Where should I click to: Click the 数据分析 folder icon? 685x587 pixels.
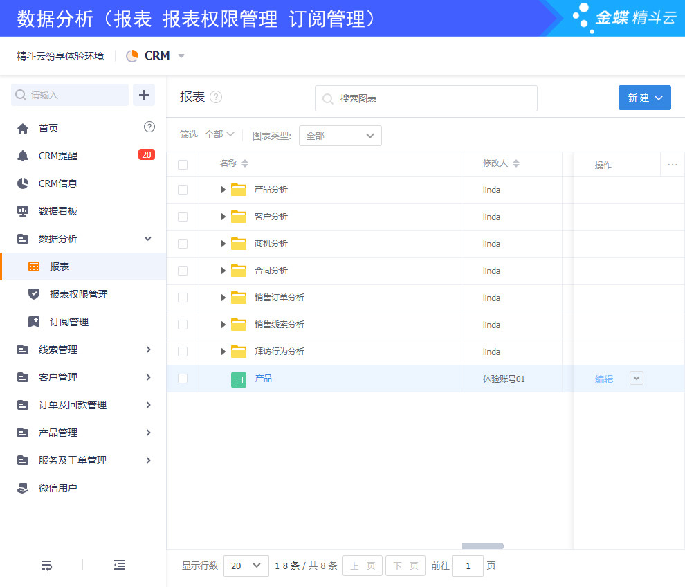click(x=23, y=239)
